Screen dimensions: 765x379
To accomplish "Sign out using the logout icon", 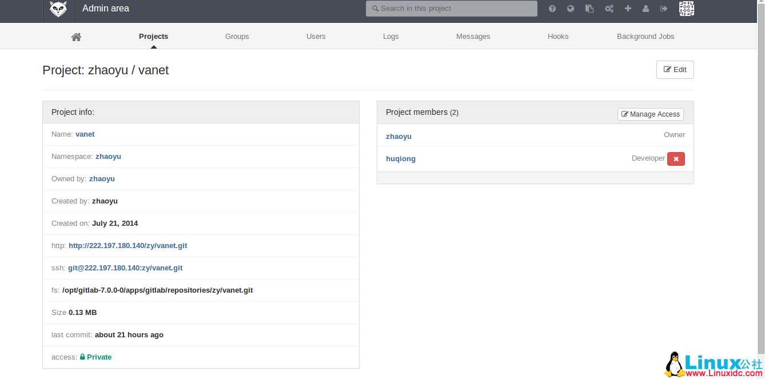I will (664, 9).
